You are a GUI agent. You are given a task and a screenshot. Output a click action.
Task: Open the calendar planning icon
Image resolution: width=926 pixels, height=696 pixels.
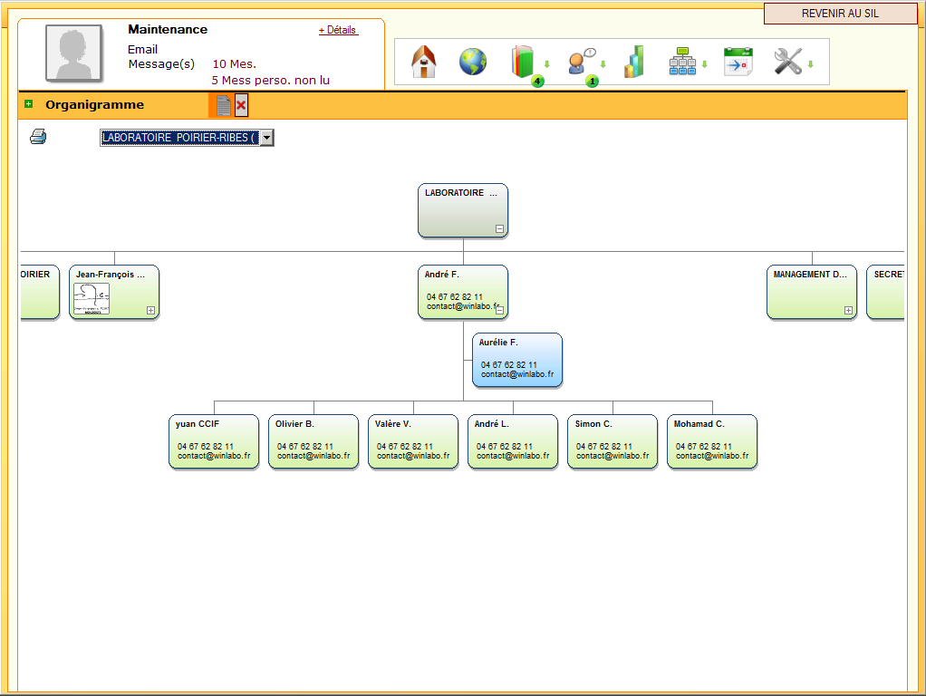point(738,62)
